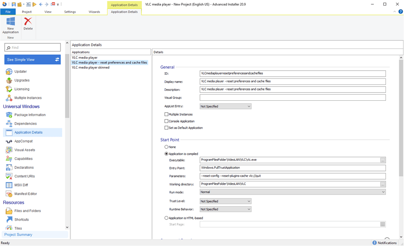The height and width of the screenshot is (246, 404).
Task: Open the Run mode dropdown
Action: 293,192
